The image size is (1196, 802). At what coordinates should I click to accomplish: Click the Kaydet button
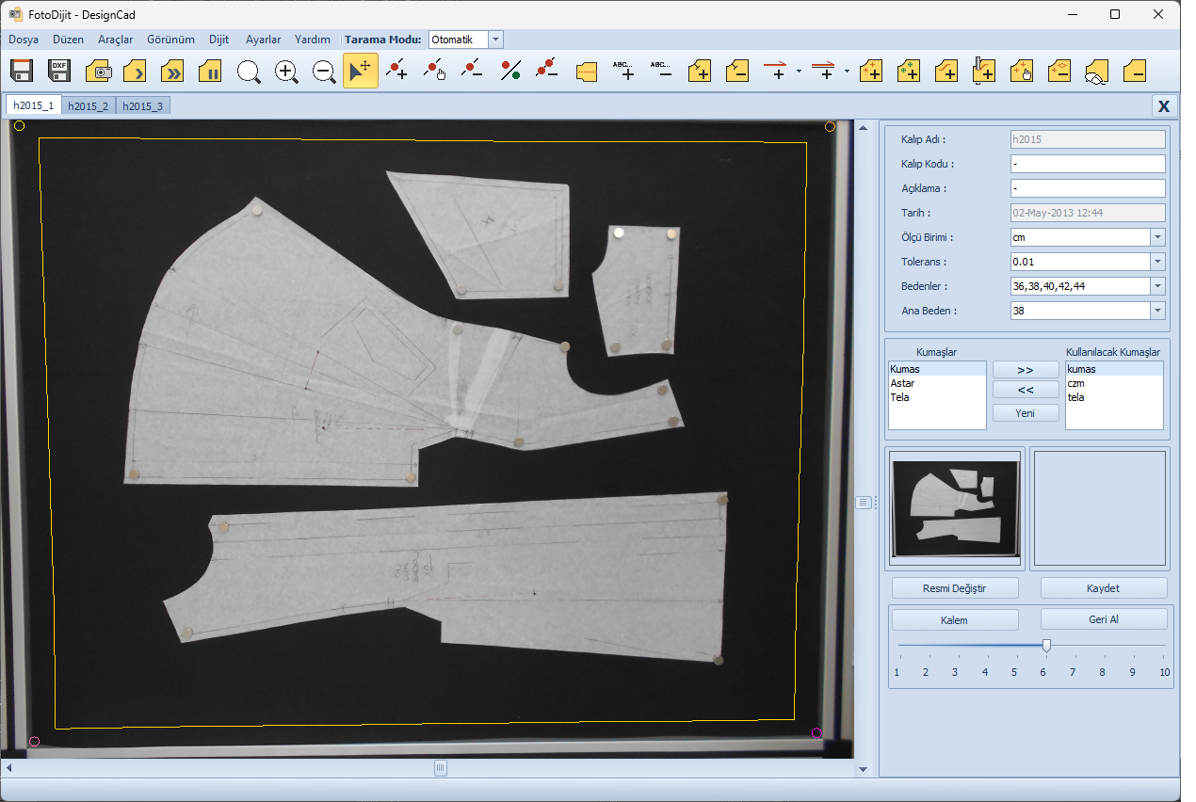point(1103,588)
